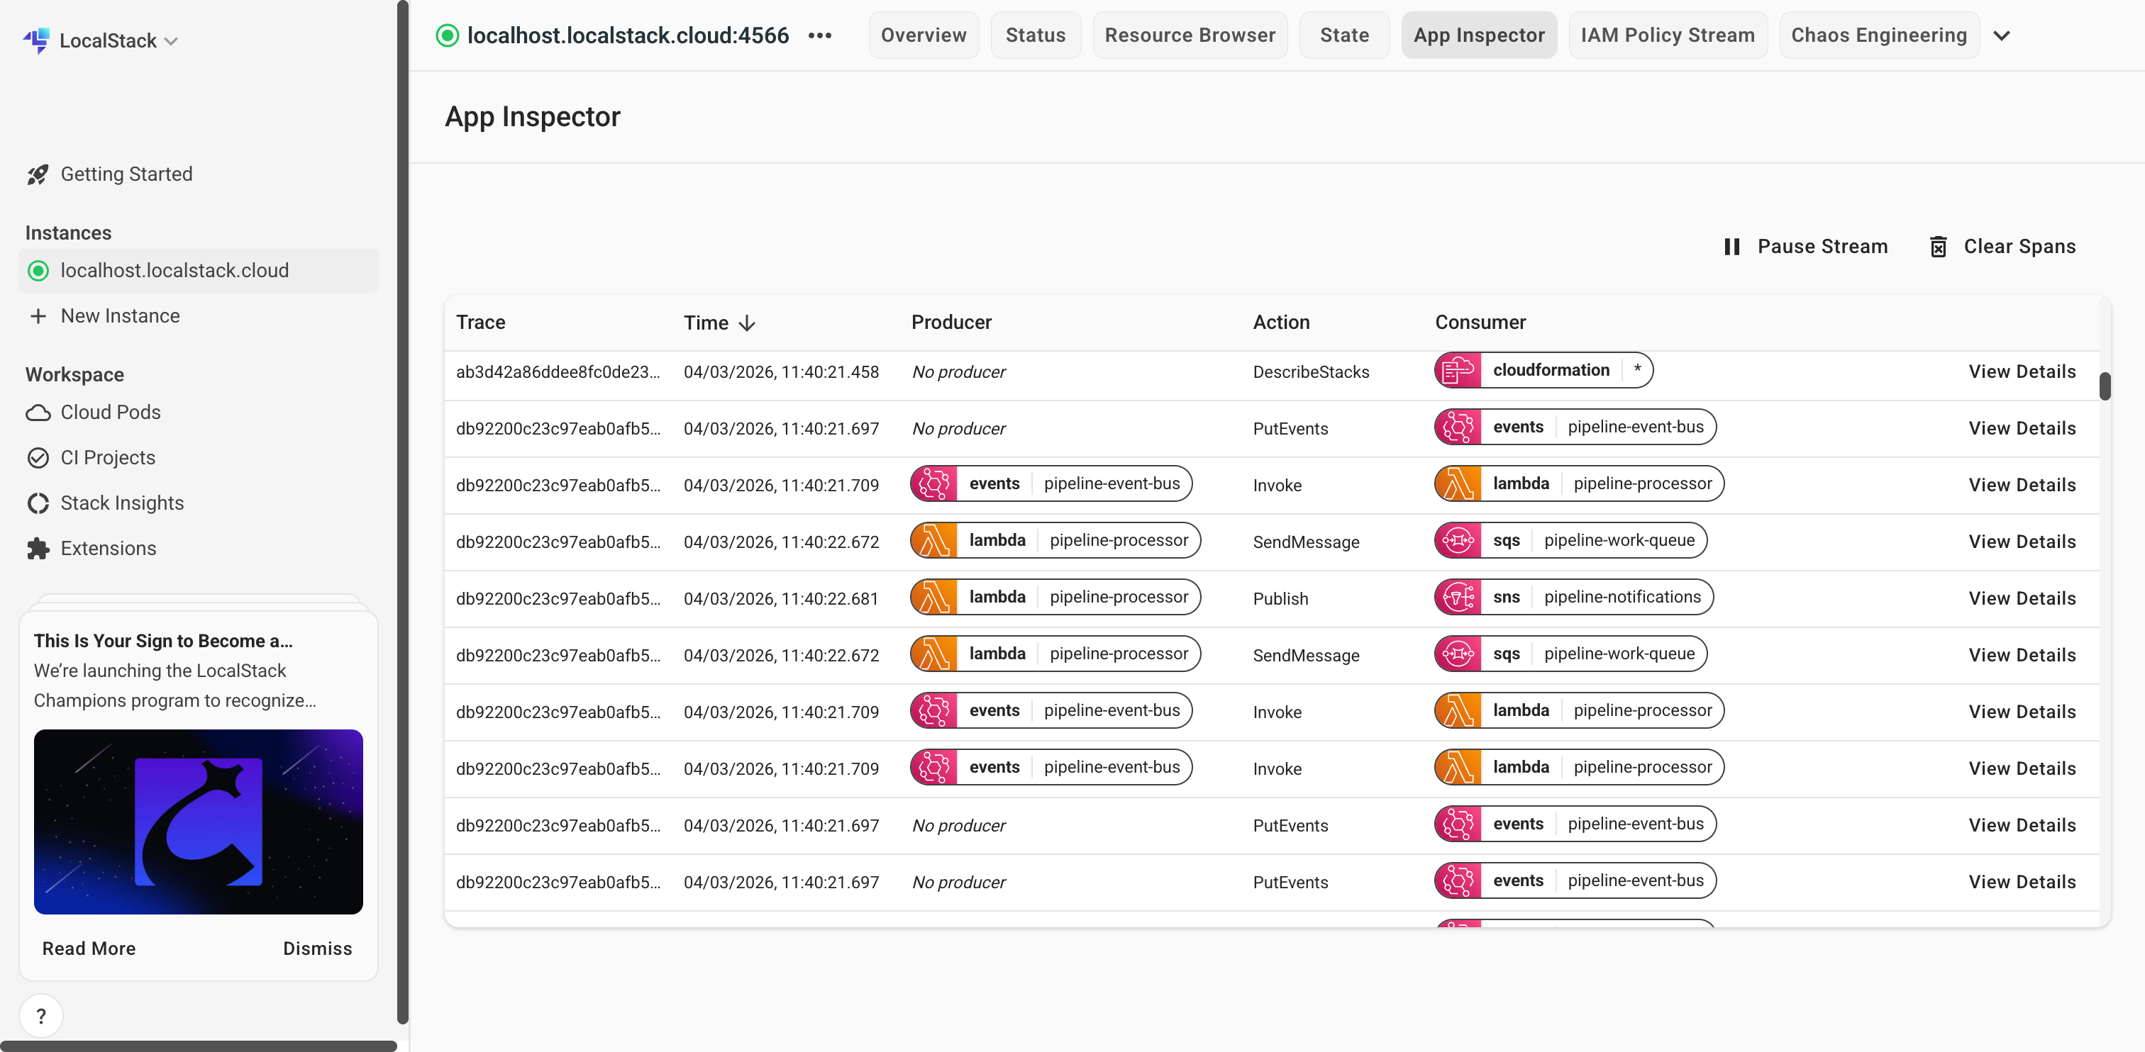Expand the LocalStack workspace dropdown
Screen dimensions: 2145x1052
(x=172, y=40)
